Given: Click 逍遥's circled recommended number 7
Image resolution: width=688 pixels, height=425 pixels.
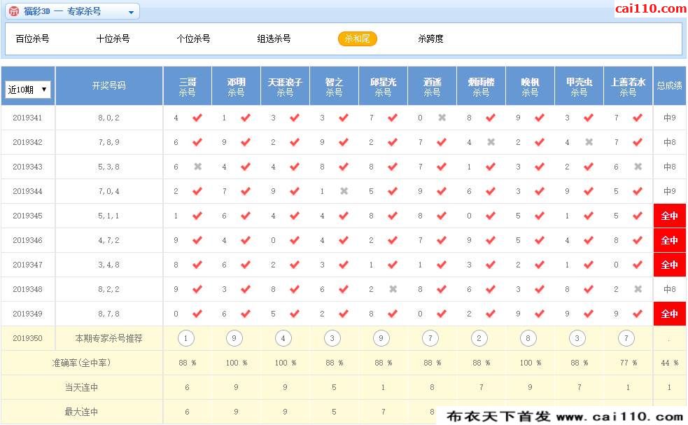Looking at the screenshot, I should tap(430, 338).
